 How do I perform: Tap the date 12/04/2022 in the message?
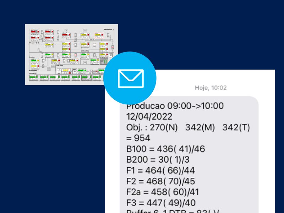(x=149, y=117)
